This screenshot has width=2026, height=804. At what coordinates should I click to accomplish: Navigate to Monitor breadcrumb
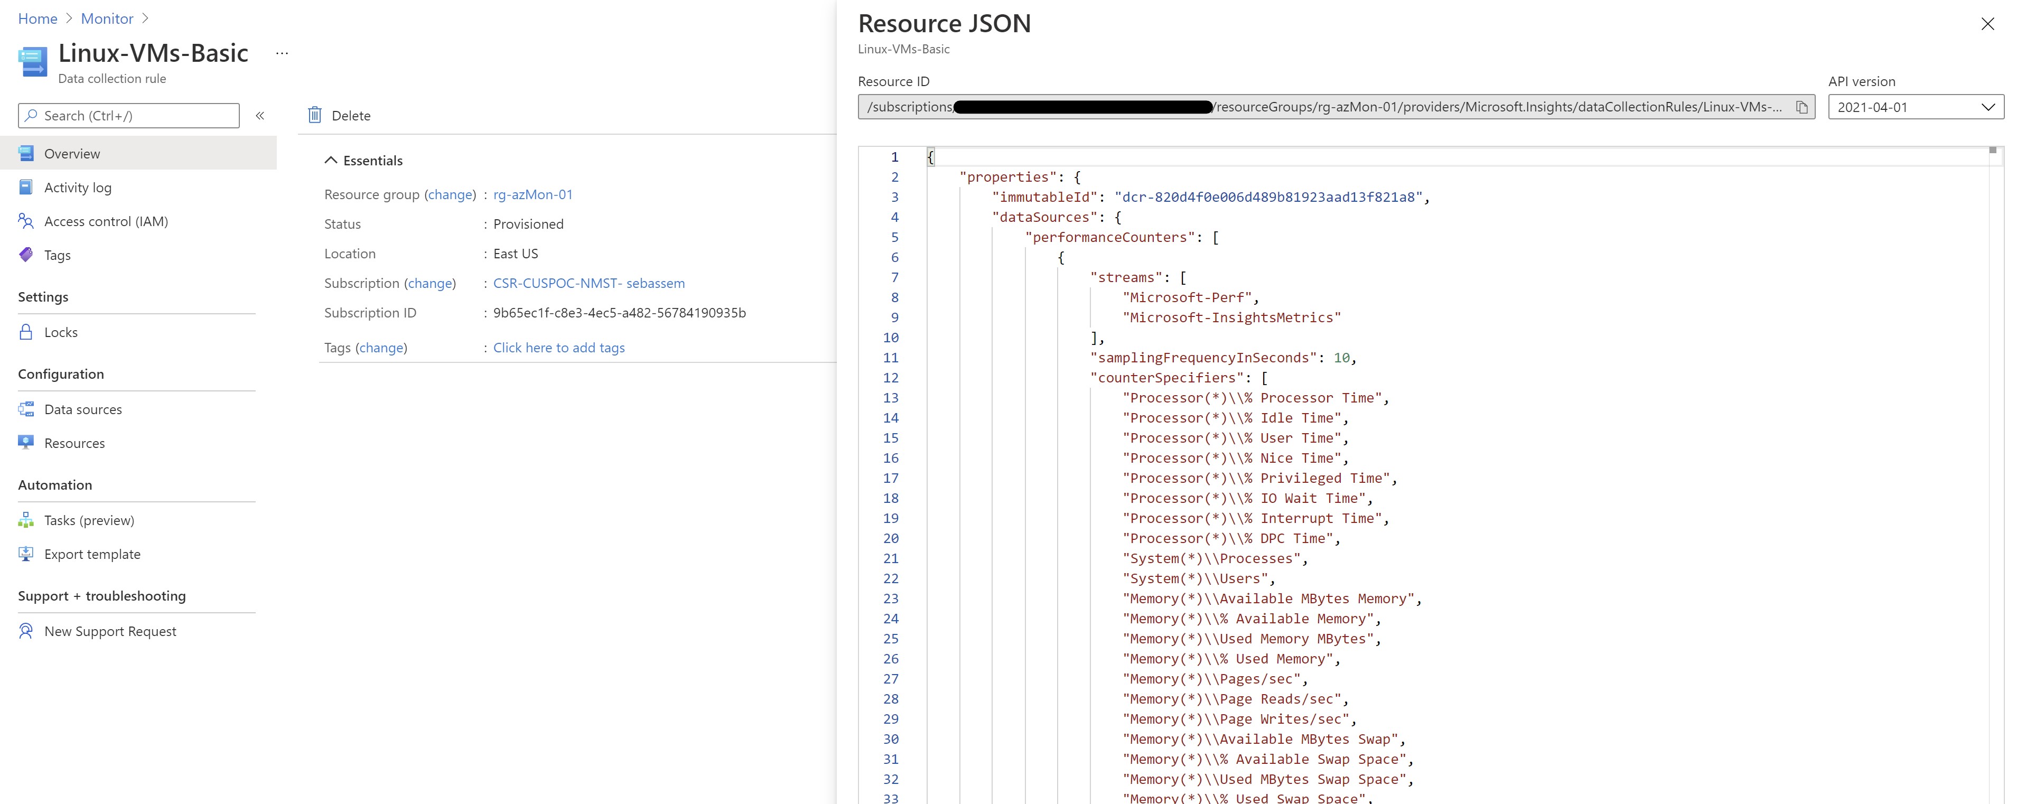point(107,18)
